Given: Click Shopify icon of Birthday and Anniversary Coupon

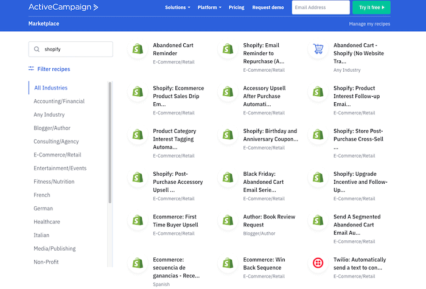Looking at the screenshot, I should pyautogui.click(x=228, y=134).
